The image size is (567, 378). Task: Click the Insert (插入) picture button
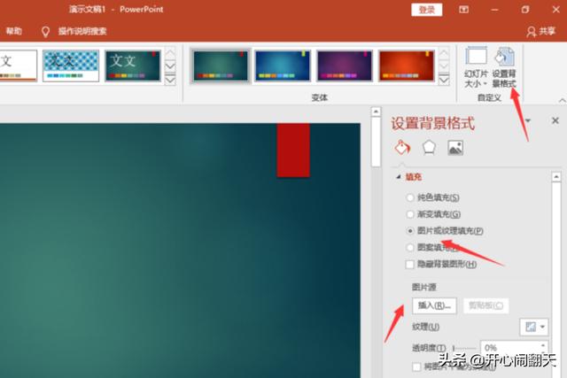pyautogui.click(x=435, y=305)
